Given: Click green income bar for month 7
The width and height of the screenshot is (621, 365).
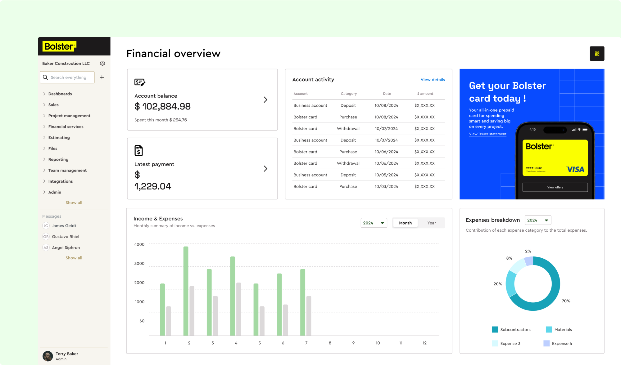Looking at the screenshot, I should pyautogui.click(x=303, y=302).
